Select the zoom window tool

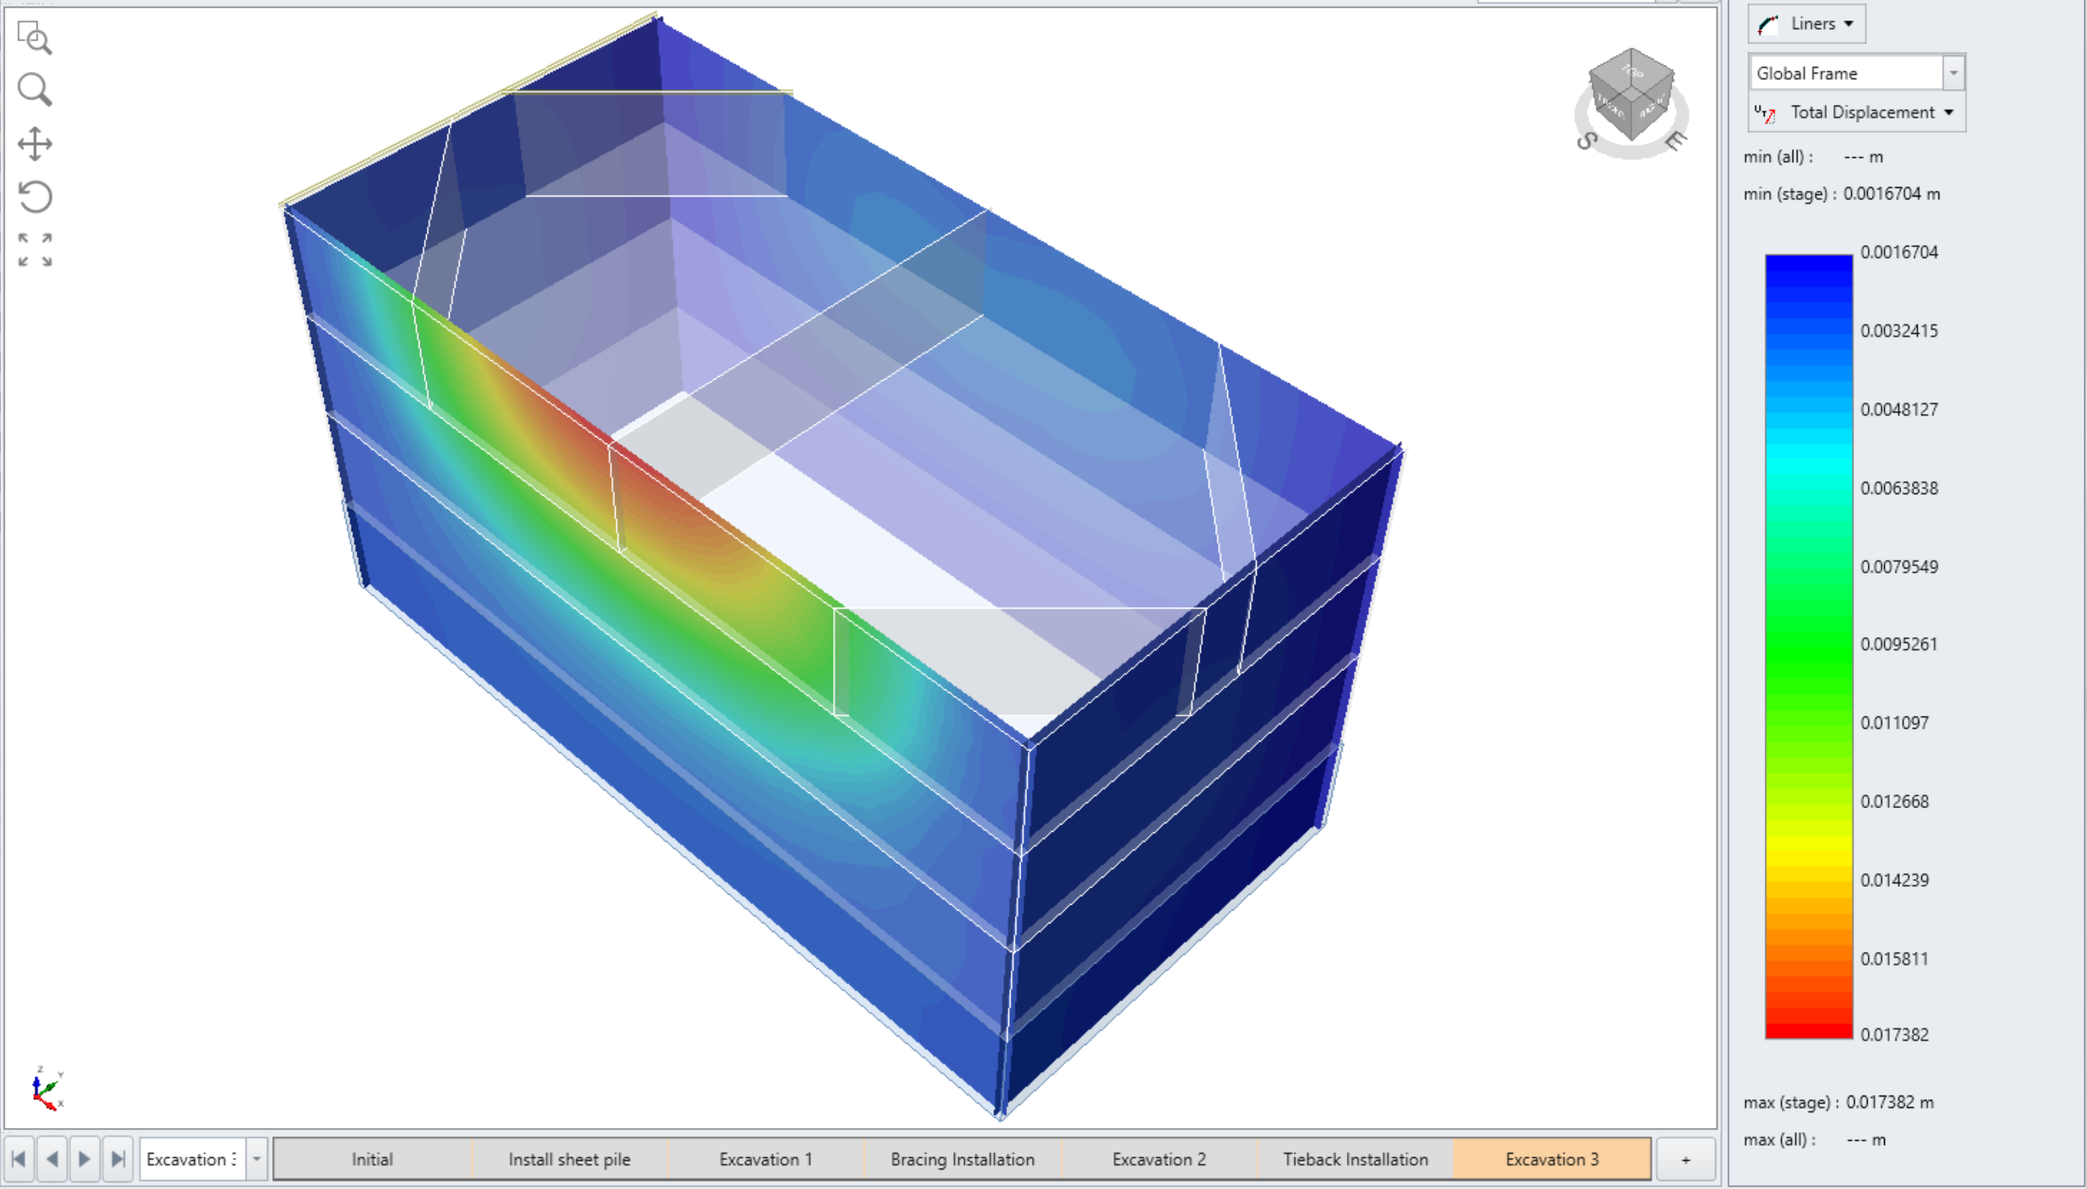coord(34,38)
